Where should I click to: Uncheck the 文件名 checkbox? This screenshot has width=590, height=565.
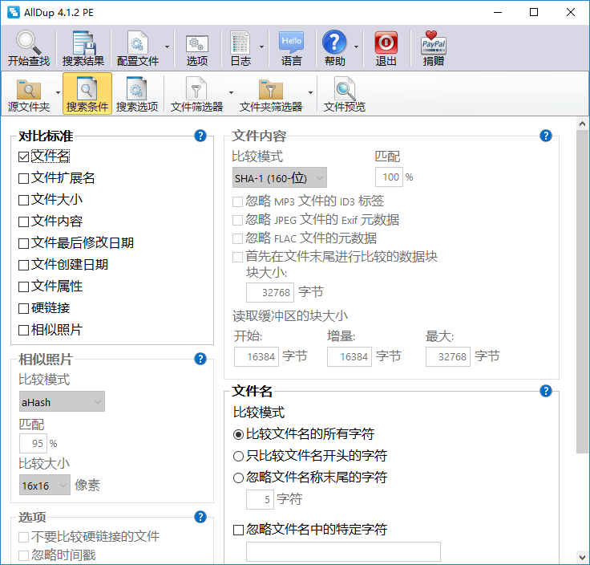click(x=24, y=156)
